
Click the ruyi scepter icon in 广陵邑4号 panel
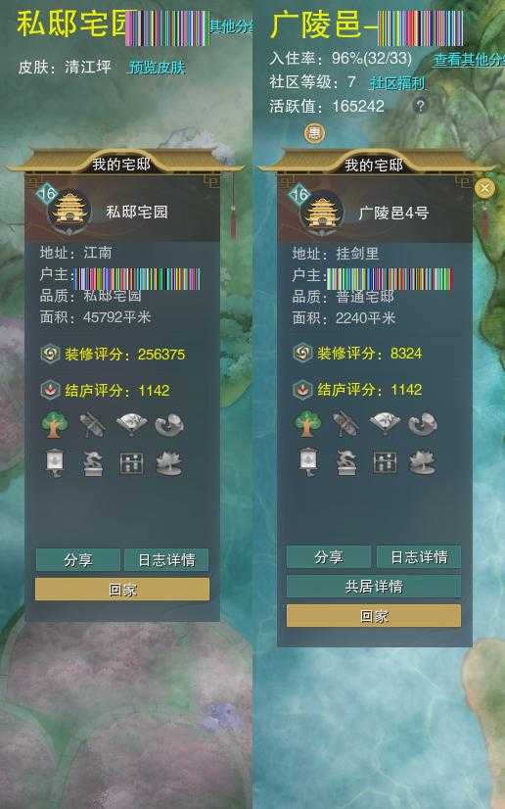tap(423, 424)
